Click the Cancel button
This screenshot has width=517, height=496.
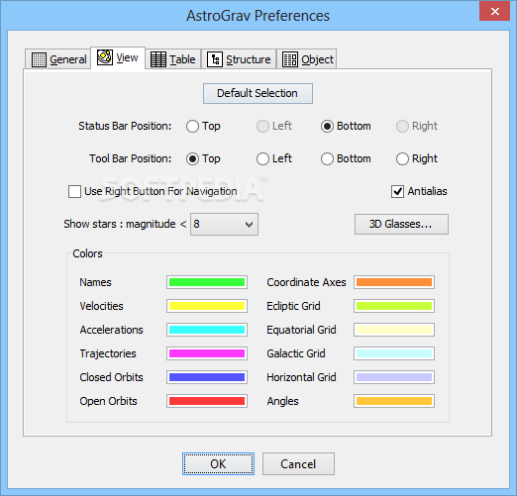tap(298, 464)
